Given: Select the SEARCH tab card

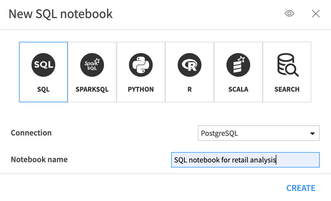Looking at the screenshot, I should pyautogui.click(x=287, y=72).
